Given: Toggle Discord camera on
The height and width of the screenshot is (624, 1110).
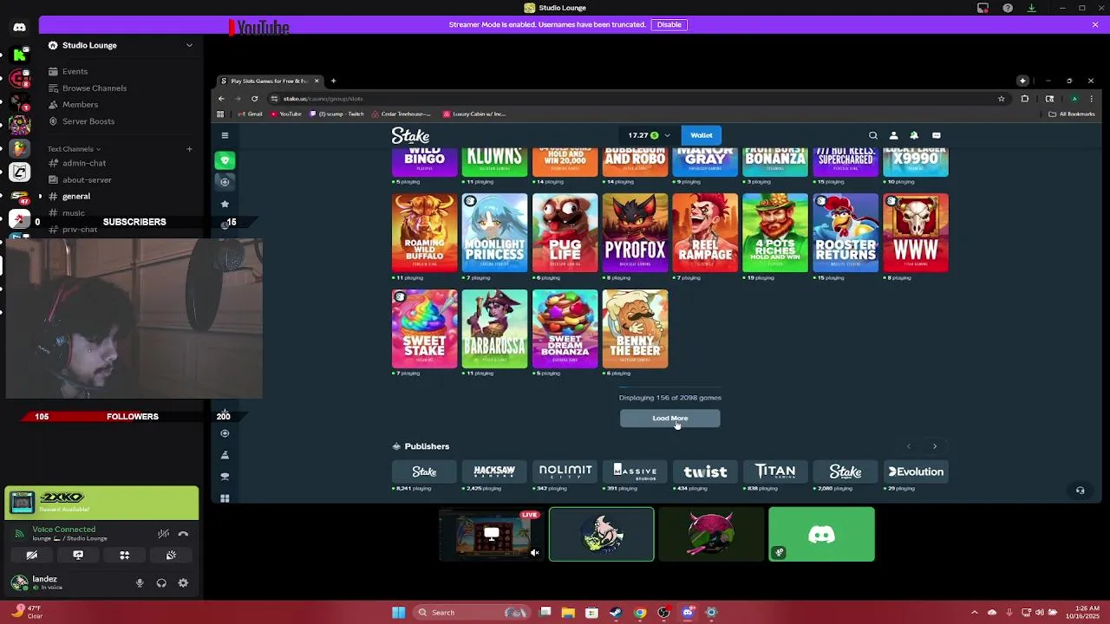Looking at the screenshot, I should (x=31, y=556).
